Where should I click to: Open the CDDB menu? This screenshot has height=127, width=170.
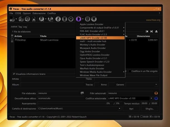click(x=18, y=13)
